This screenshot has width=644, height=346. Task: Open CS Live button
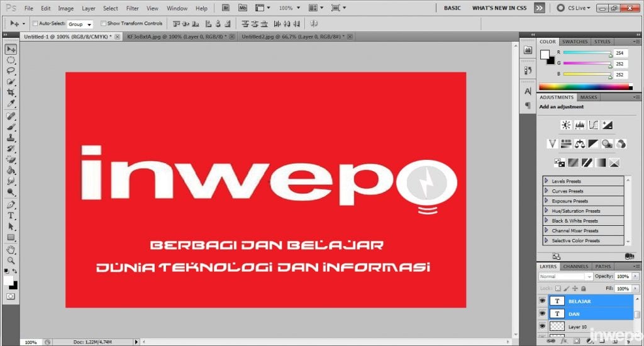click(574, 8)
